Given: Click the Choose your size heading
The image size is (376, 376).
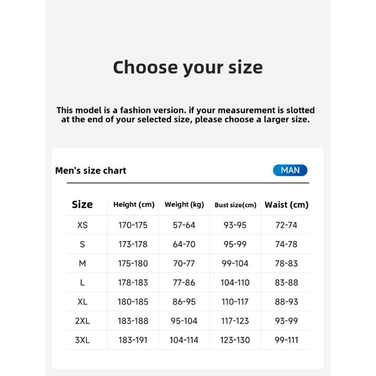Looking at the screenshot, I should pyautogui.click(x=188, y=67).
